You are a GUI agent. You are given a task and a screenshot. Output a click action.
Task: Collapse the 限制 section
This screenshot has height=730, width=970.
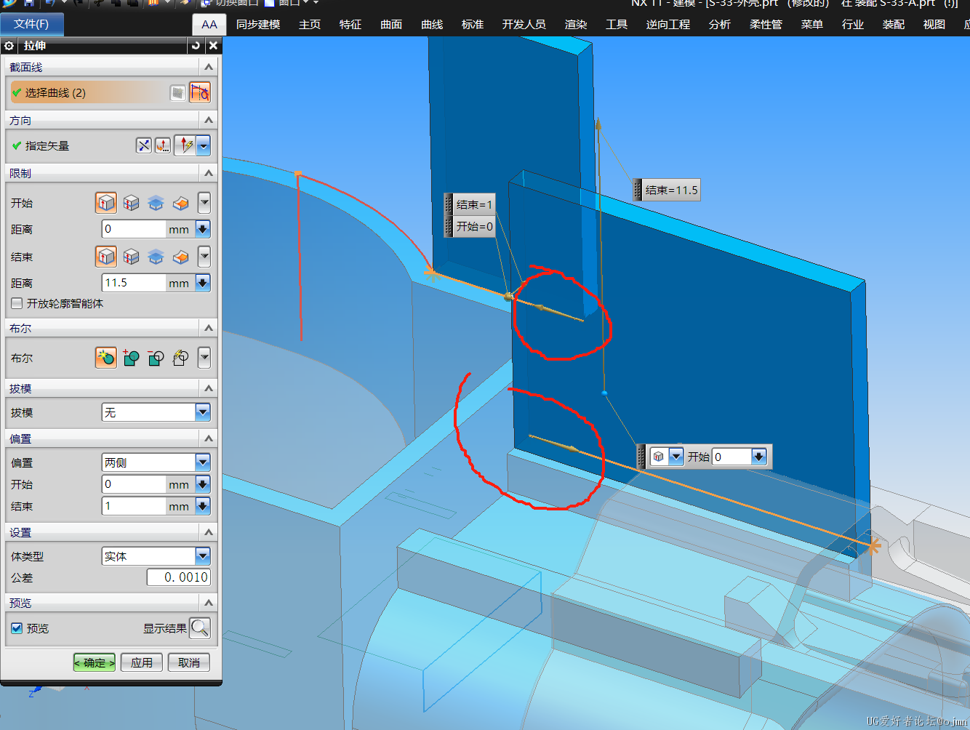click(209, 173)
